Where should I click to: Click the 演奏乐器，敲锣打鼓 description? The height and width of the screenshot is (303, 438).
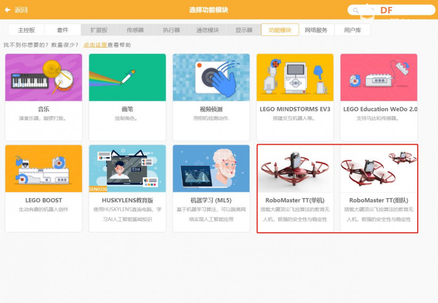(x=43, y=118)
